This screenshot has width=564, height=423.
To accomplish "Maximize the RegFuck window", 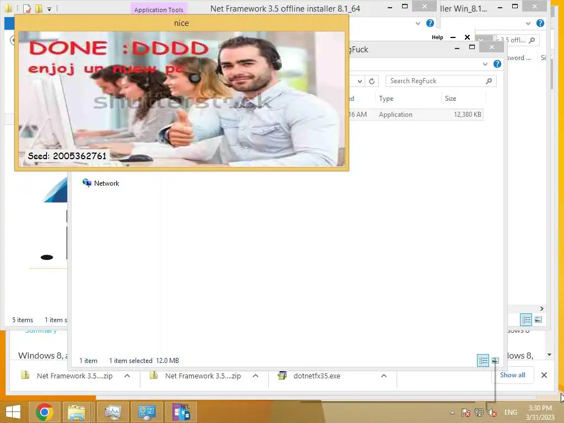I will (x=472, y=47).
